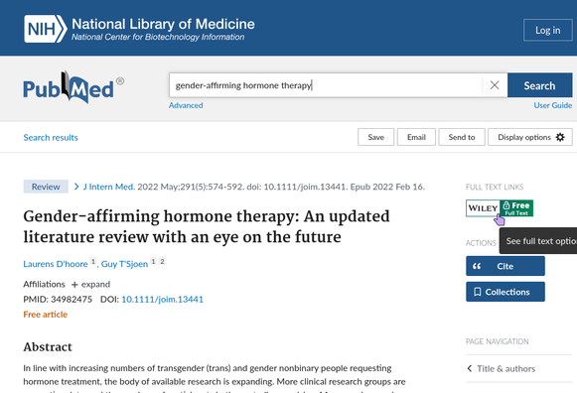577x393 pixels.
Task: Click author Laurens D'hoore
Action: point(56,264)
